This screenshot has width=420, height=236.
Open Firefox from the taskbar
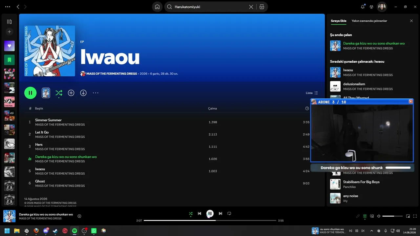click(36, 231)
